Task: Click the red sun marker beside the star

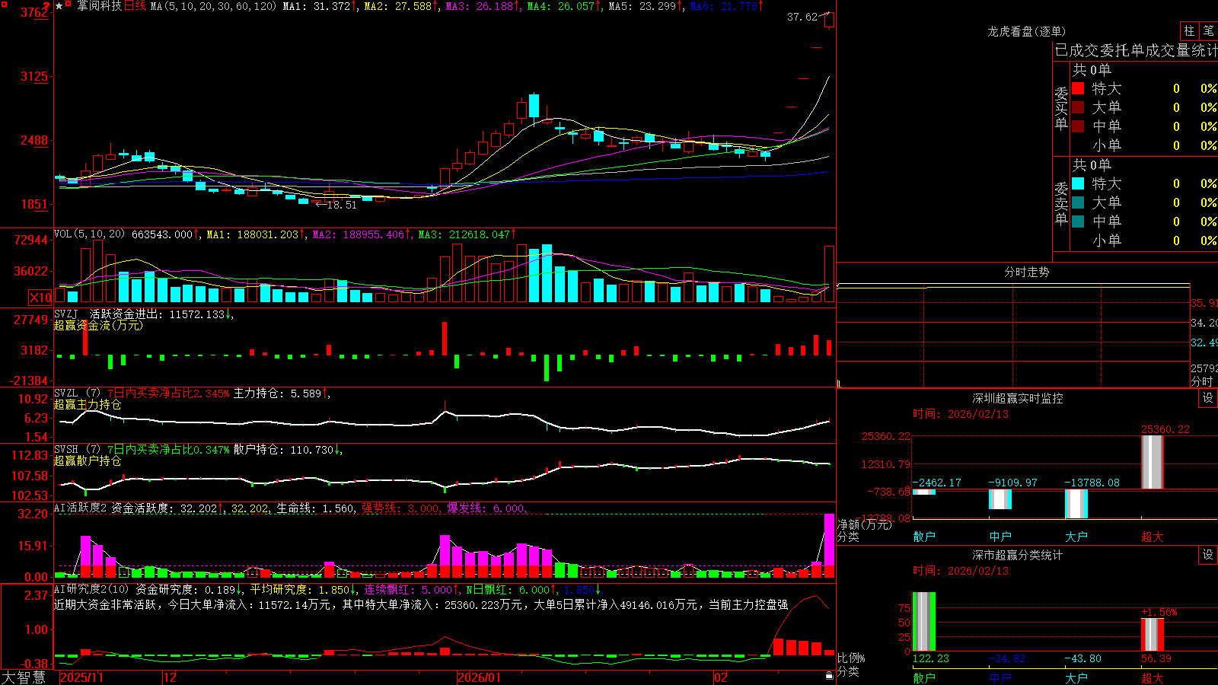Action: [x=69, y=5]
